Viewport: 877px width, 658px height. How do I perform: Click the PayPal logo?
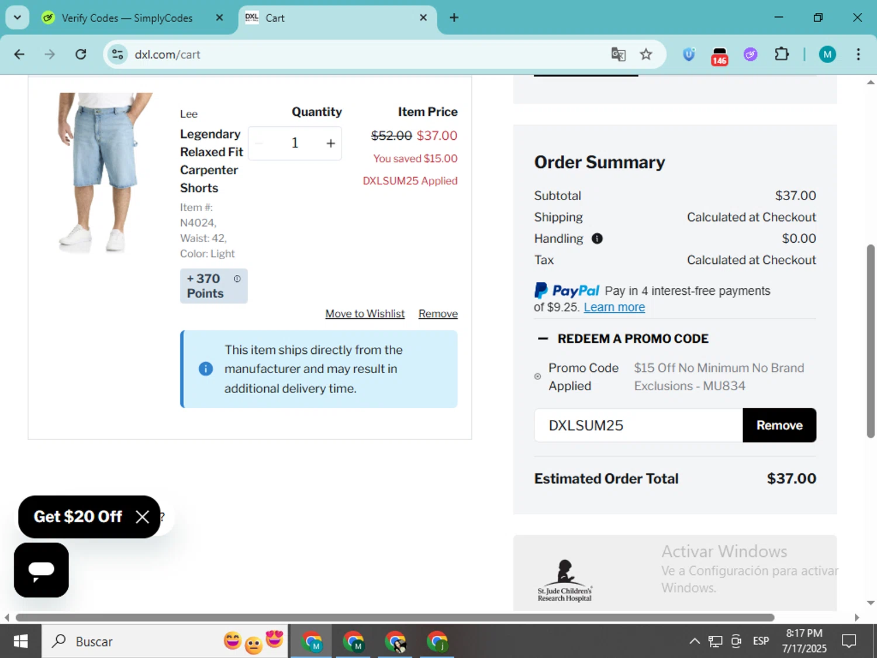pyautogui.click(x=567, y=291)
